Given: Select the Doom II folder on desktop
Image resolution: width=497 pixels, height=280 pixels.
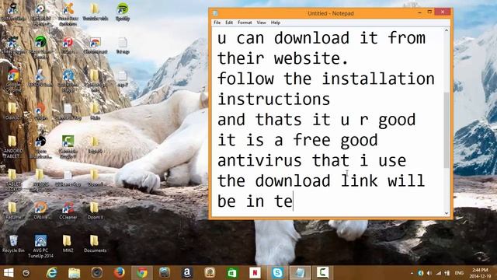Looking at the screenshot, I should point(95,211).
